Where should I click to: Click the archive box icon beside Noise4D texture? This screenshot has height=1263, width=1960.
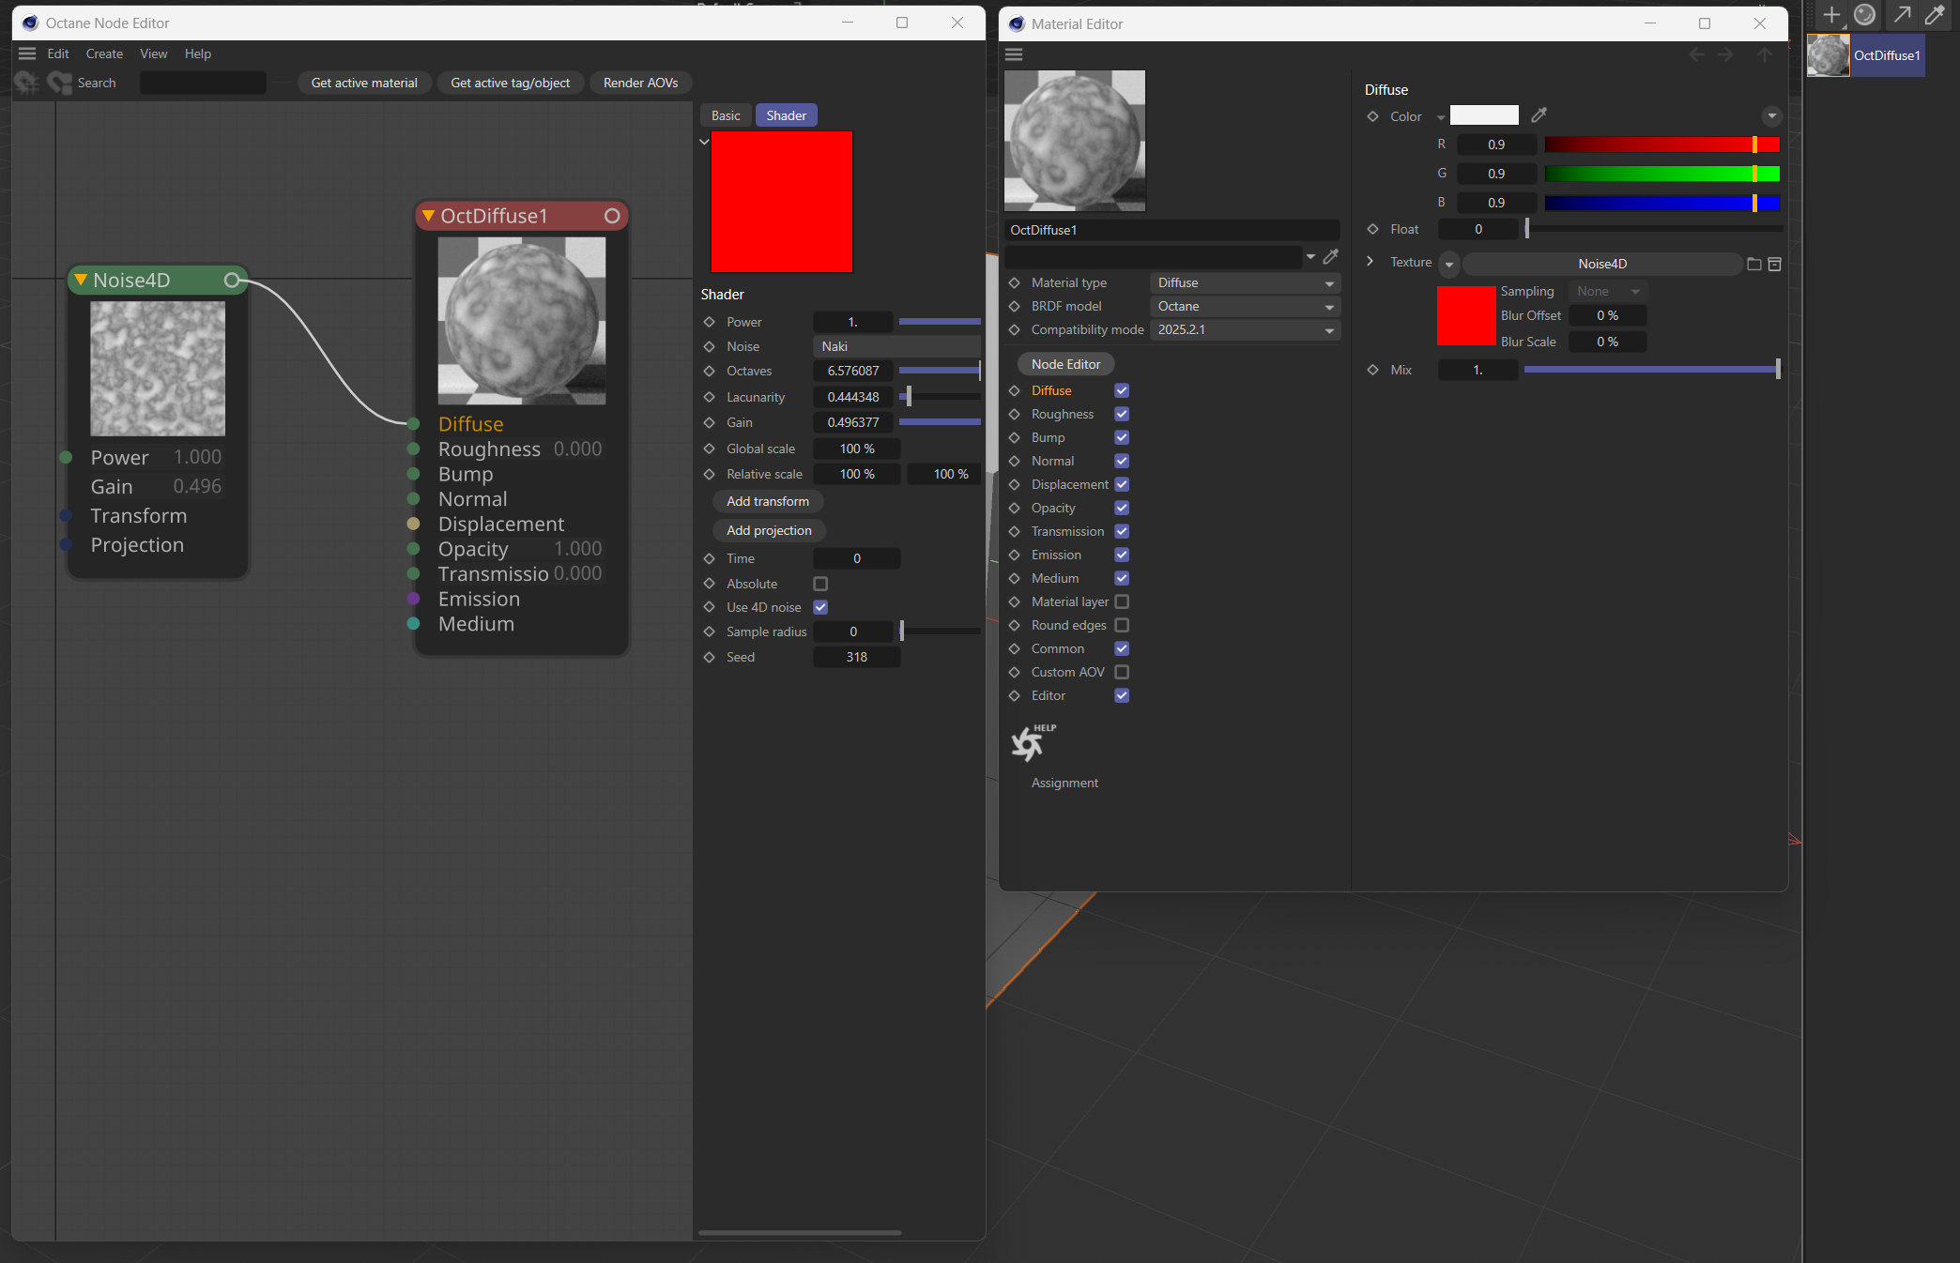1774,264
